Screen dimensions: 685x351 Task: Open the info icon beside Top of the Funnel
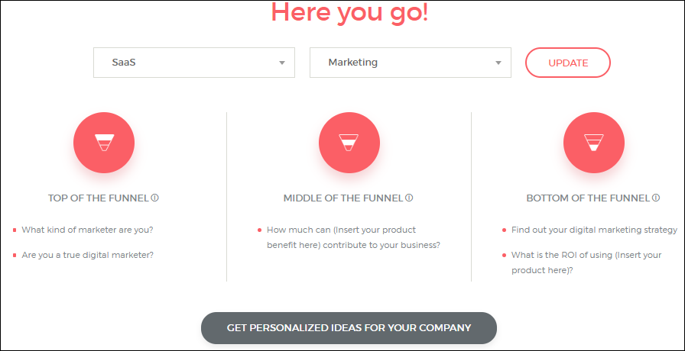click(155, 198)
